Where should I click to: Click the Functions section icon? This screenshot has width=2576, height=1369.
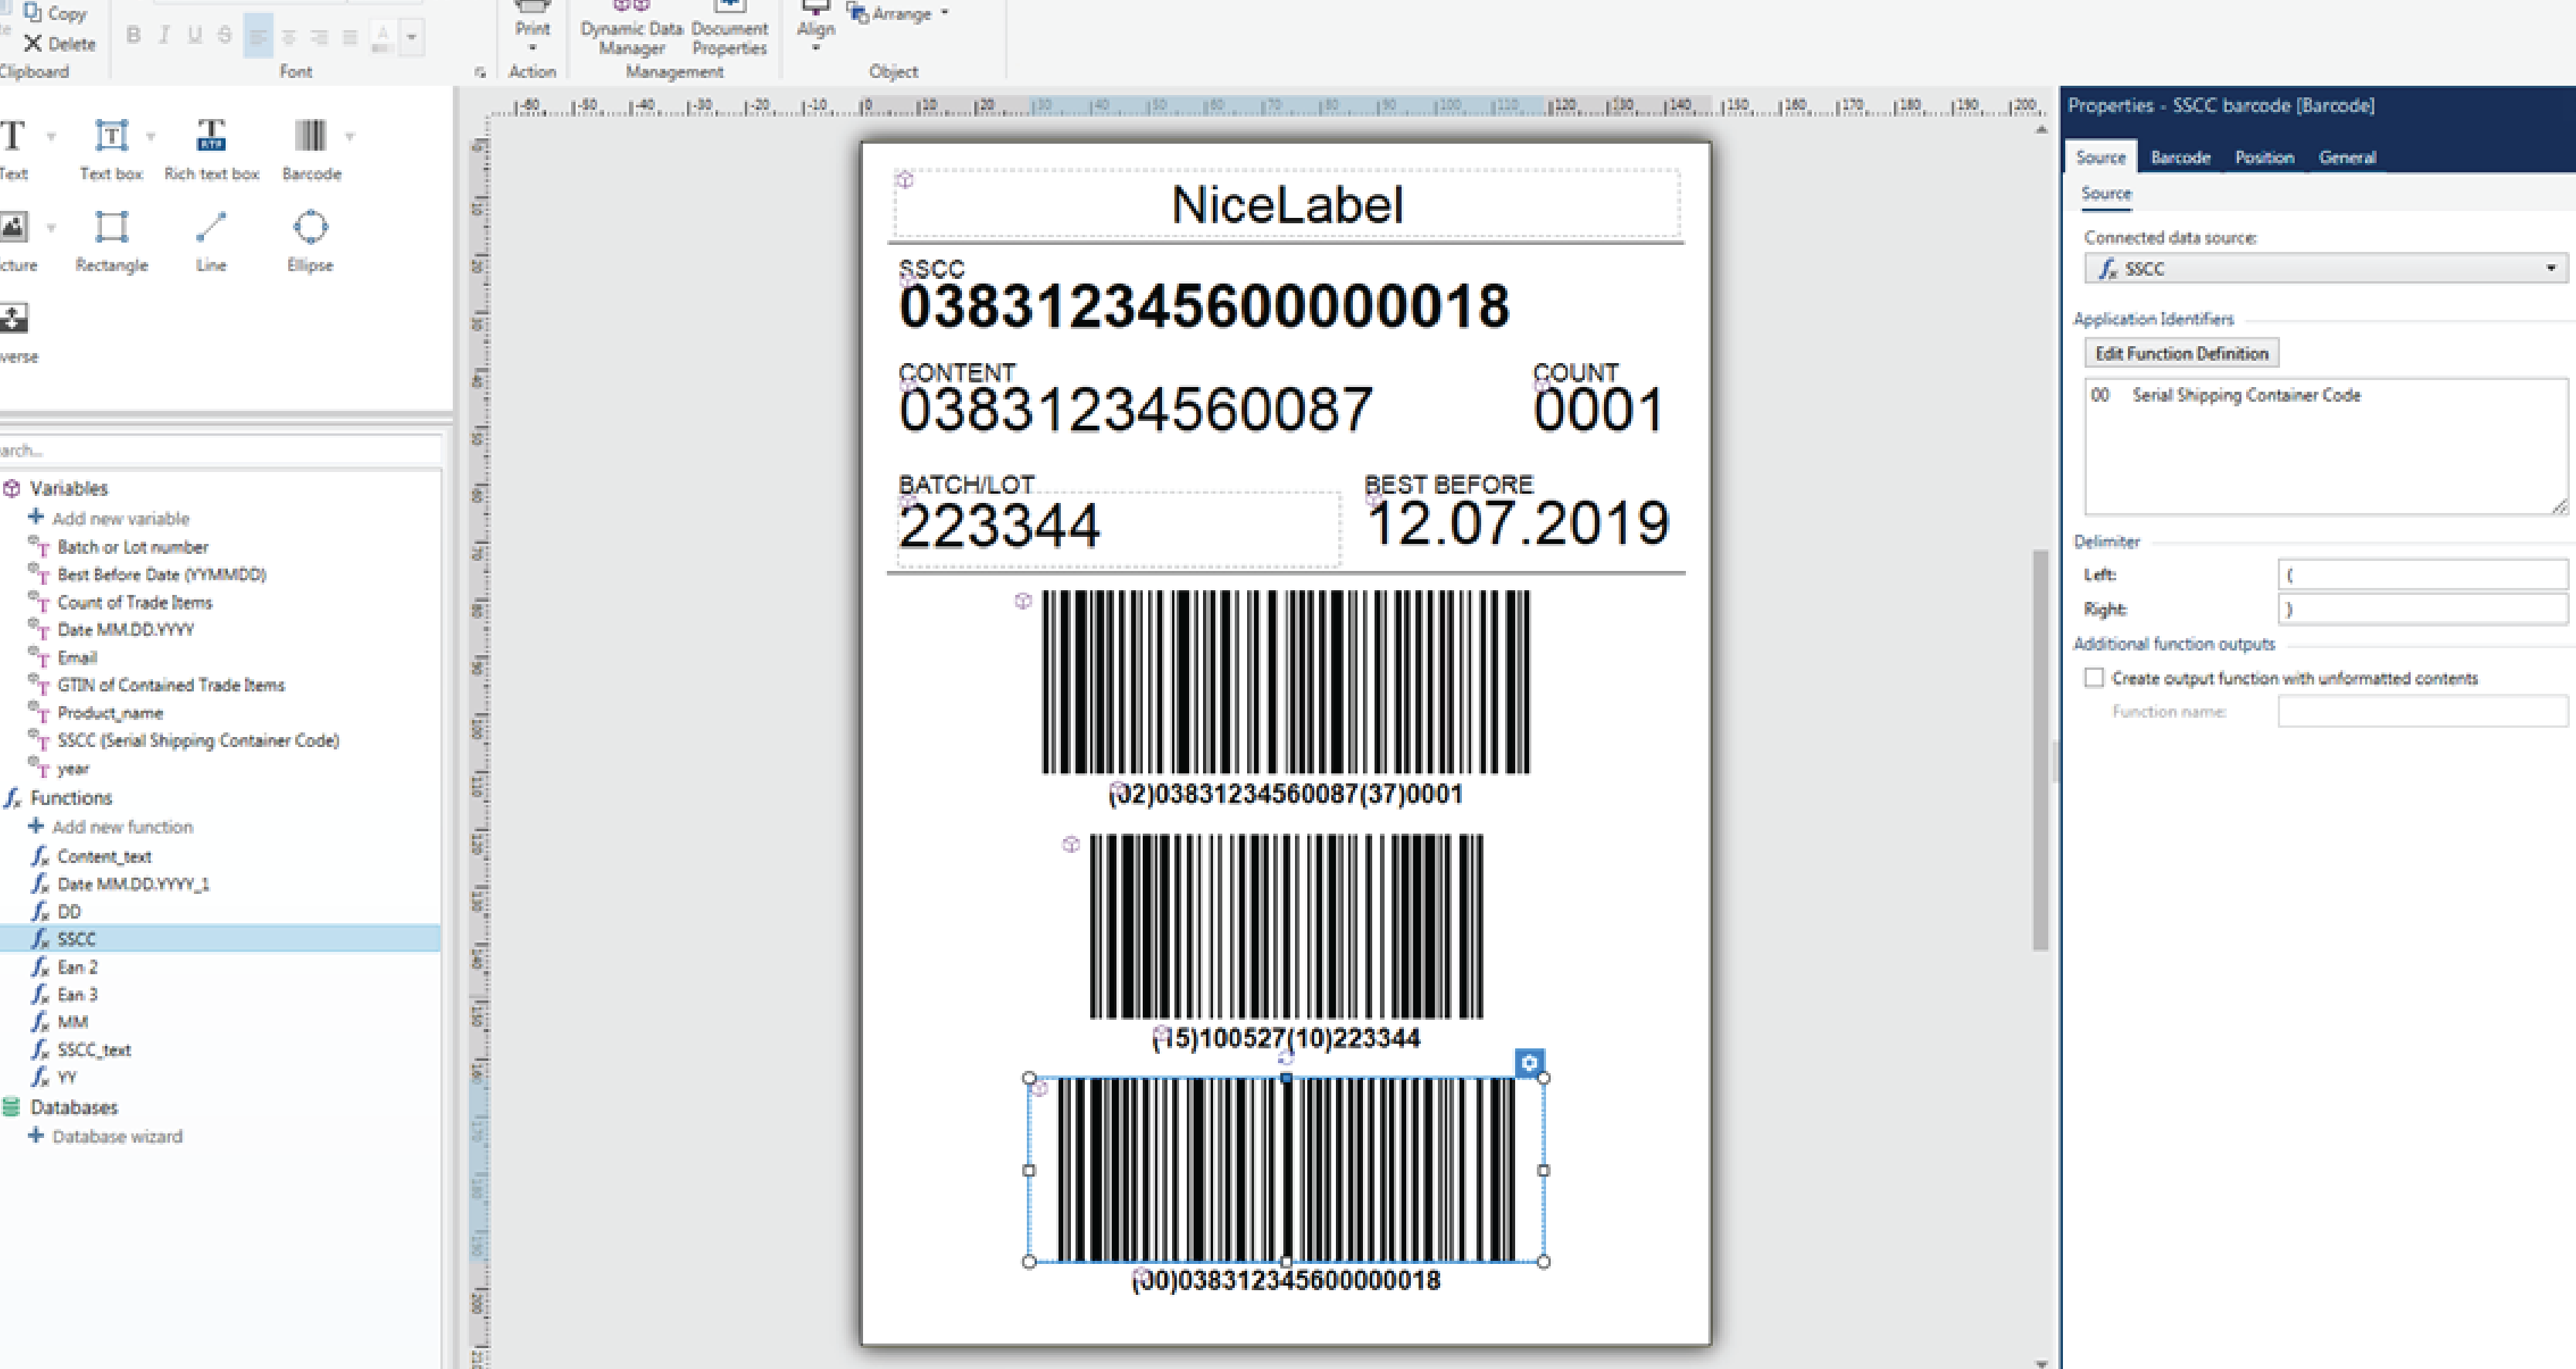click(x=12, y=797)
